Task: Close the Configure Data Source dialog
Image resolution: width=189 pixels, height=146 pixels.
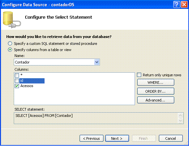Action: 184,5
